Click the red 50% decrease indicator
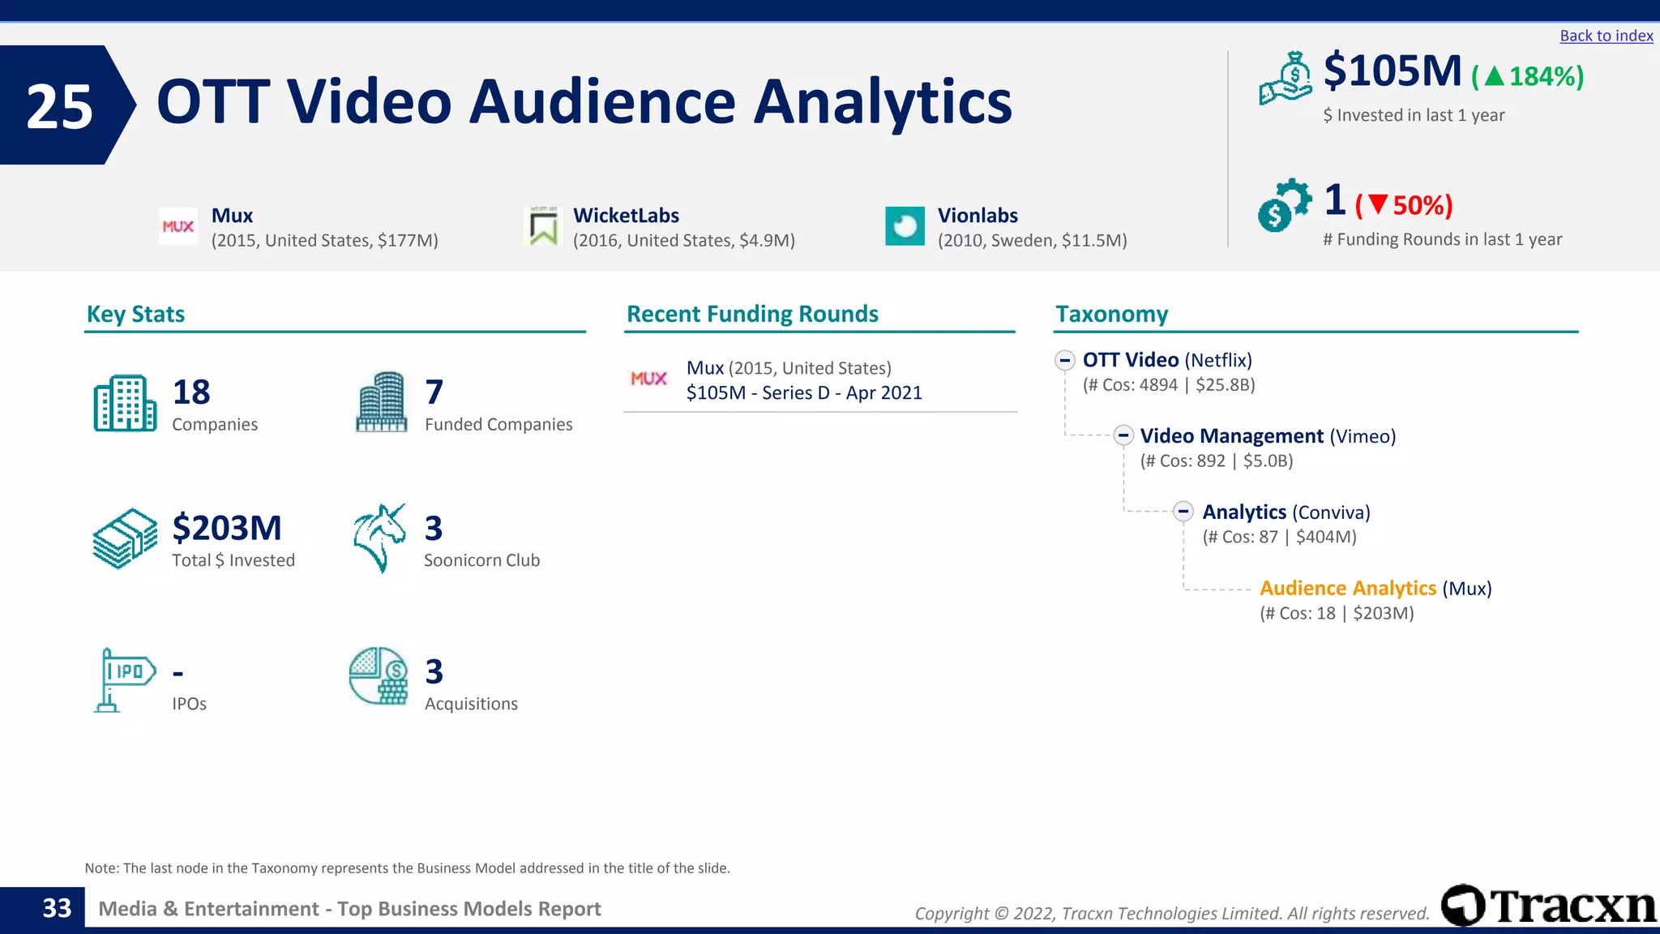 [1404, 205]
